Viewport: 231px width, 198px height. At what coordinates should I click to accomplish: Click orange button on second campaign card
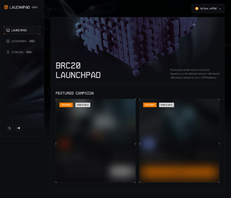(179, 172)
